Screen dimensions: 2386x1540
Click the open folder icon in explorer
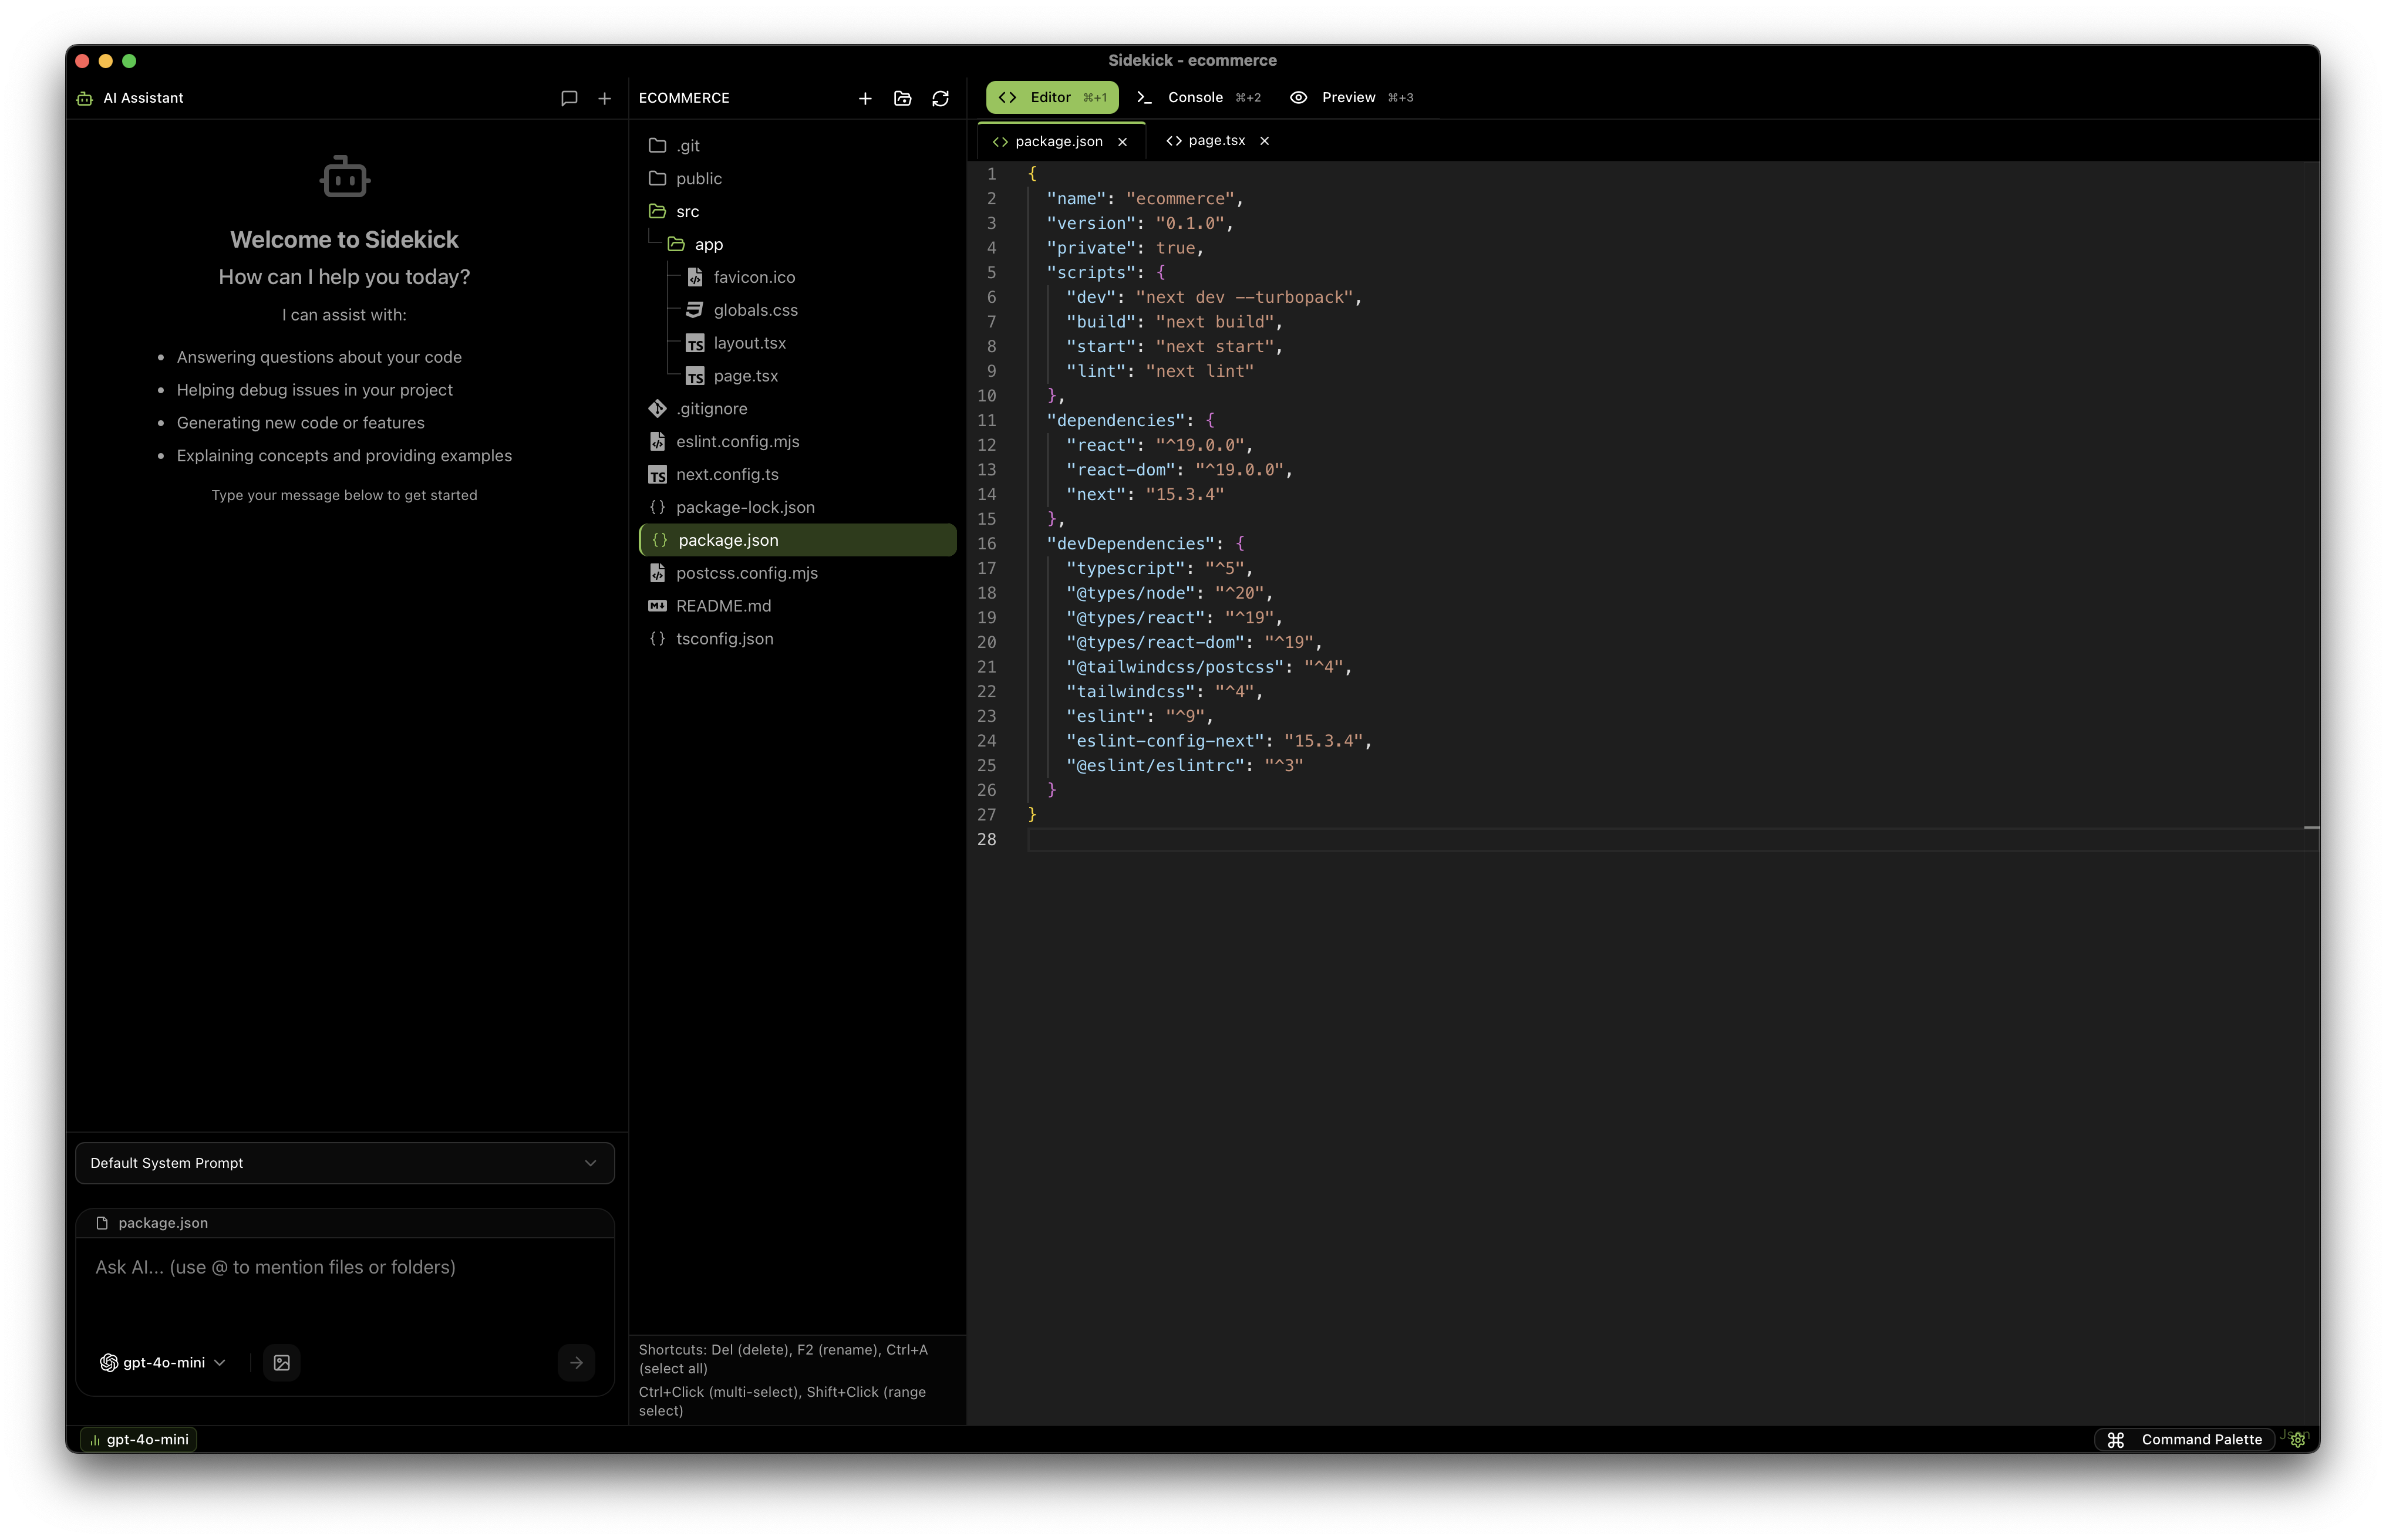(902, 98)
